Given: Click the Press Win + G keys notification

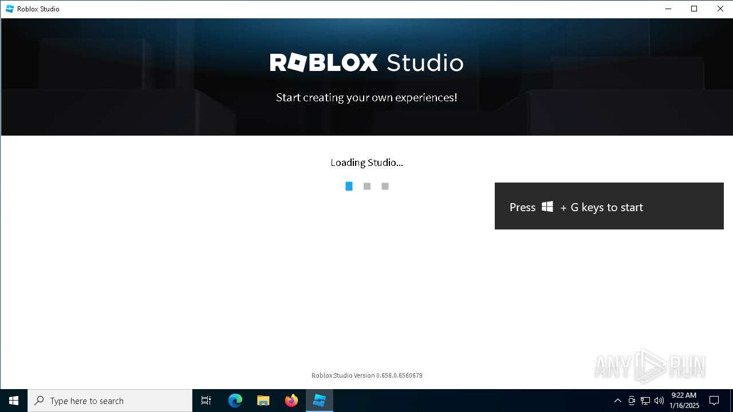Looking at the screenshot, I should 609,206.
